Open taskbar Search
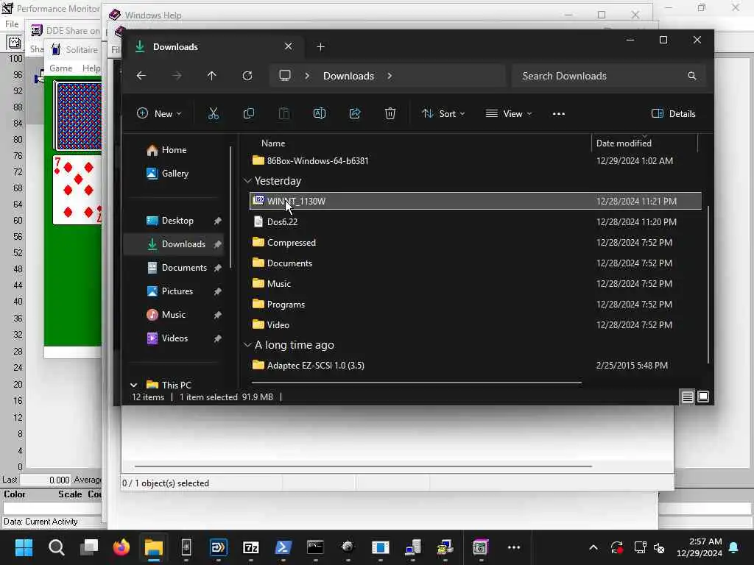 click(56, 547)
